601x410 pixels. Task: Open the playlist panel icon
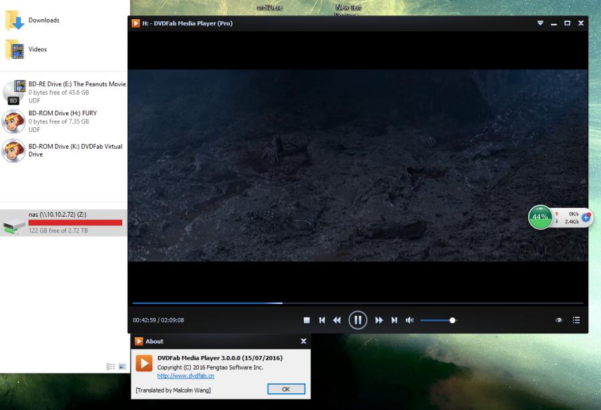pyautogui.click(x=576, y=320)
